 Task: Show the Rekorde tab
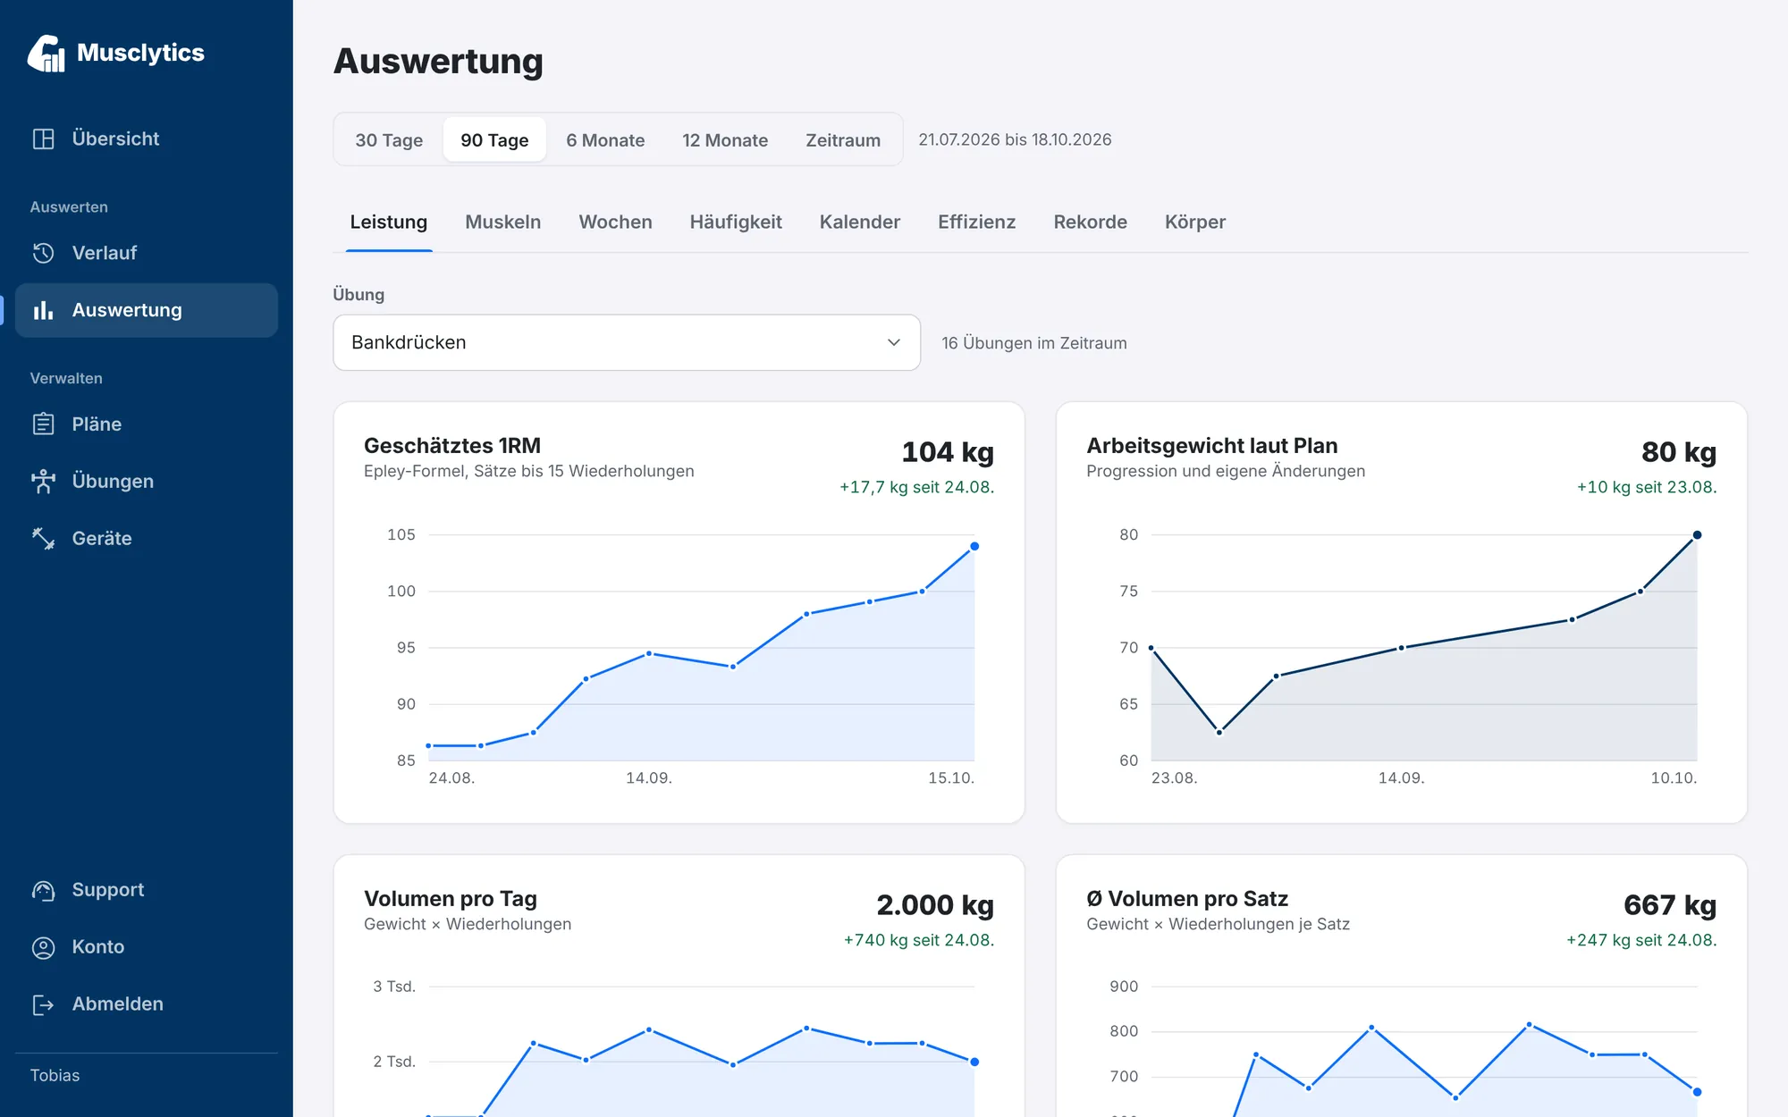click(1090, 222)
